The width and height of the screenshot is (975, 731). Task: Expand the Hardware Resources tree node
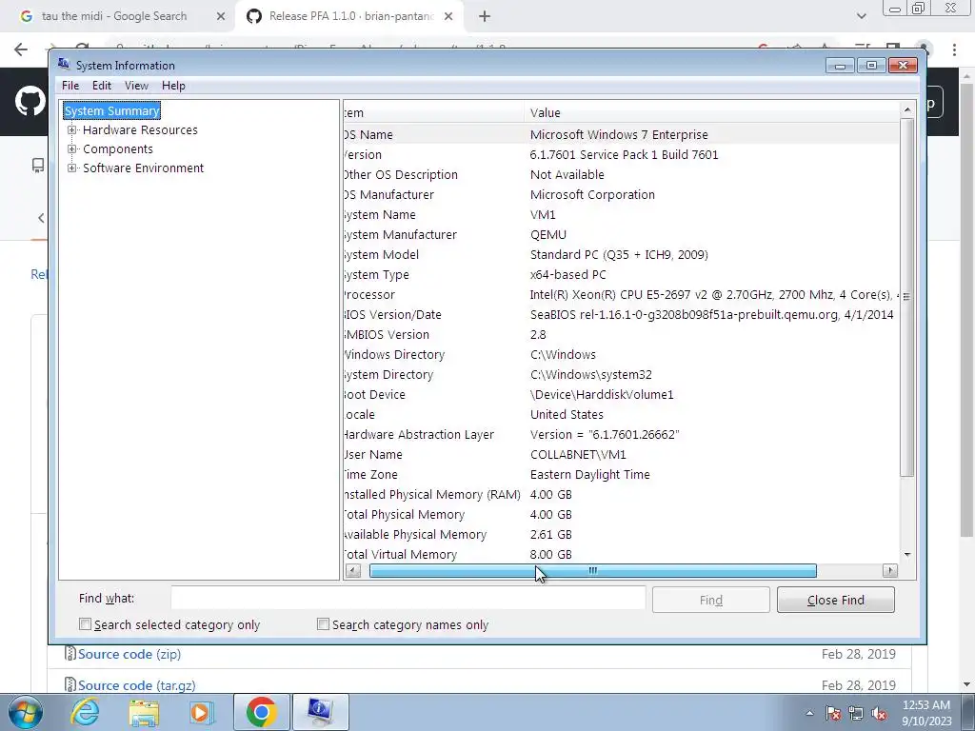[72, 129]
